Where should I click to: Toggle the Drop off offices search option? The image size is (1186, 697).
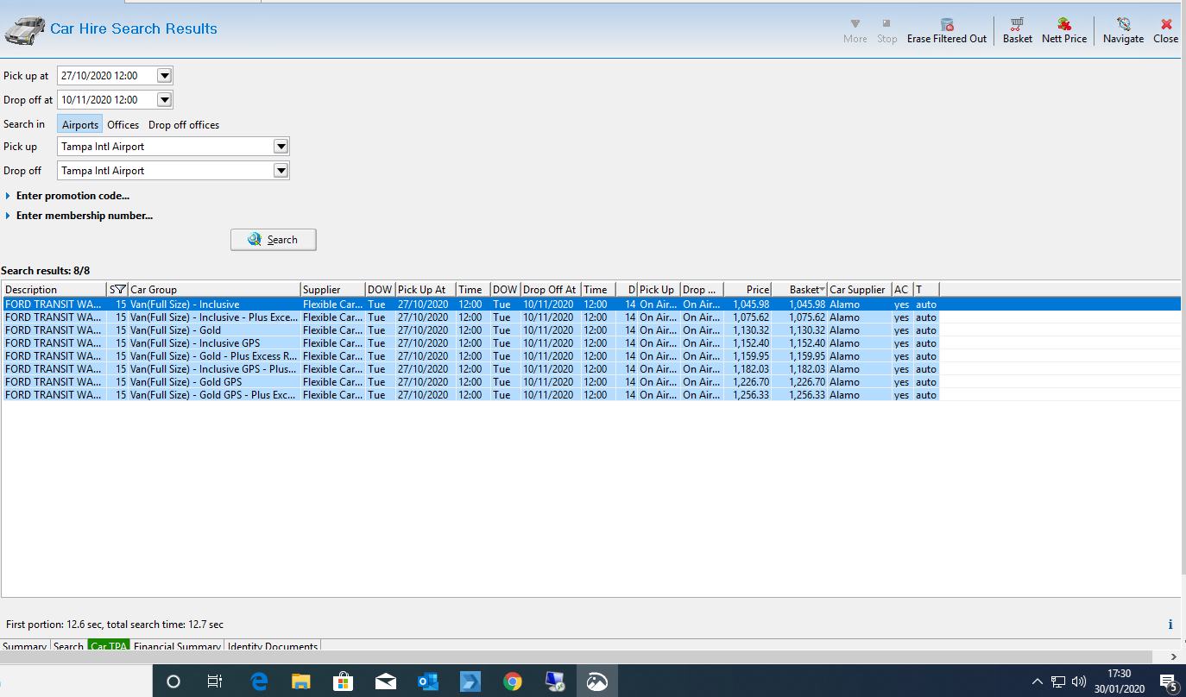click(184, 125)
